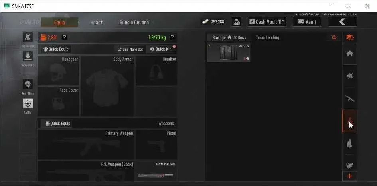377x186 pixels.
Task: Go back using the arrow button
Action: tap(343, 22)
